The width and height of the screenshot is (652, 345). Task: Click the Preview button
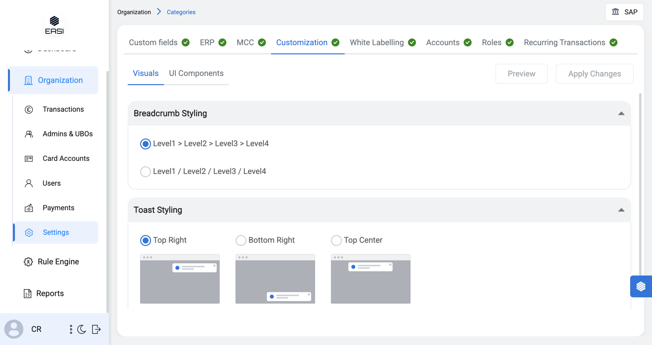pos(521,74)
